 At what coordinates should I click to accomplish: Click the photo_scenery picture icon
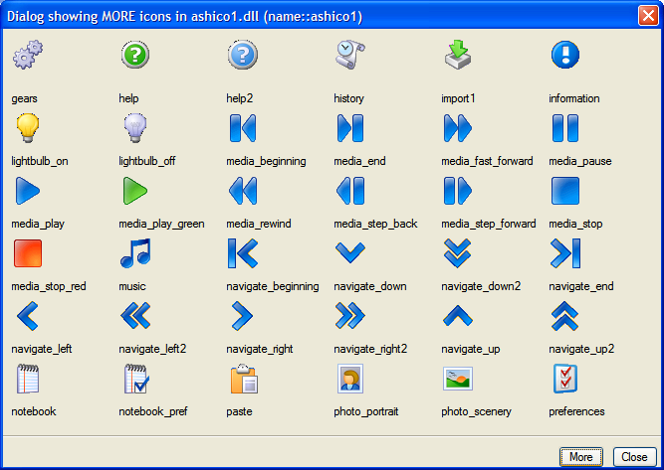click(458, 379)
